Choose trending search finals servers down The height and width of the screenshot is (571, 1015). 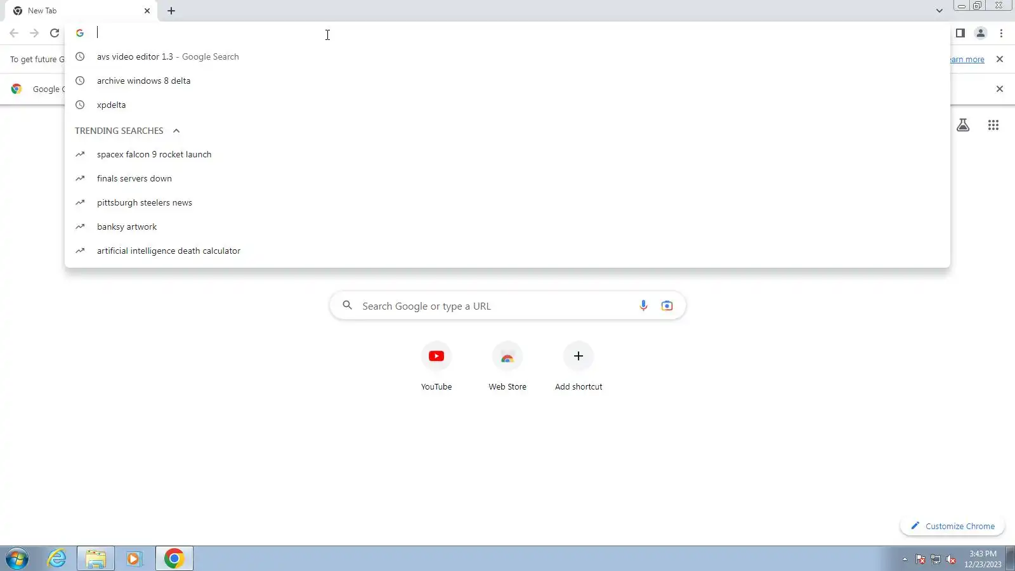(507, 178)
